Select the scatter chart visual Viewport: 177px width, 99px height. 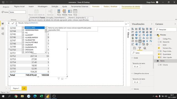(140, 35)
